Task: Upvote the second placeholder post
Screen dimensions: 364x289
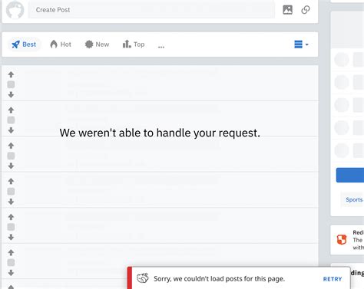Action: (11, 110)
